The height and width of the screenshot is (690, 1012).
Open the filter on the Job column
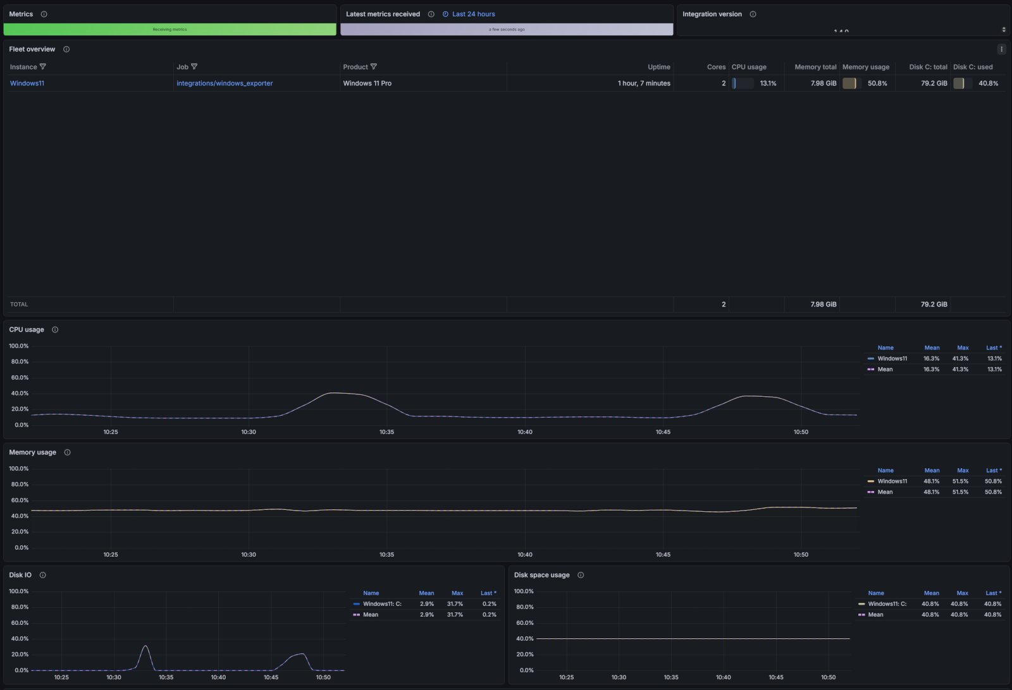coord(195,66)
